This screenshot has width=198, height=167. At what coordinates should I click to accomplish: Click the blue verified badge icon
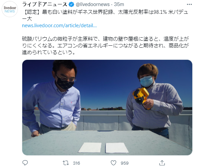[x=72, y=4]
